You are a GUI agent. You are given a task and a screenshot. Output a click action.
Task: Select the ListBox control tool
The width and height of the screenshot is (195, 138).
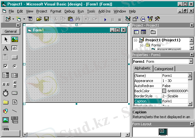point(14,75)
